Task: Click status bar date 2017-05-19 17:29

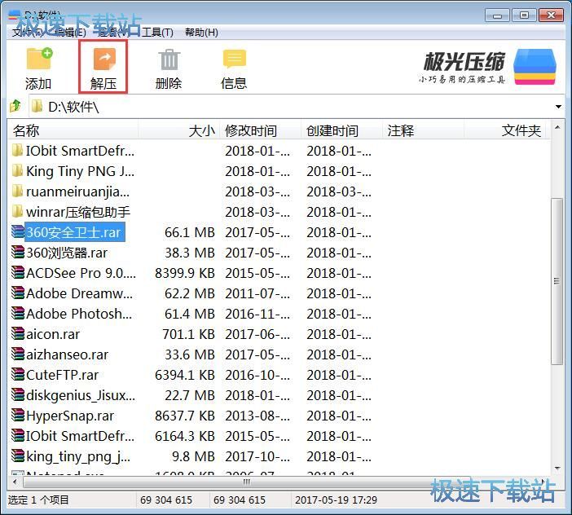Action: coord(336,500)
